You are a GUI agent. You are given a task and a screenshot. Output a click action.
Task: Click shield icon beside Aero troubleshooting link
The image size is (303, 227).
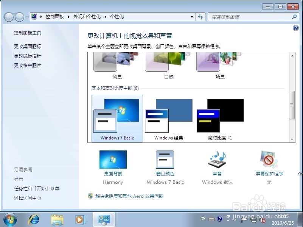click(90, 196)
